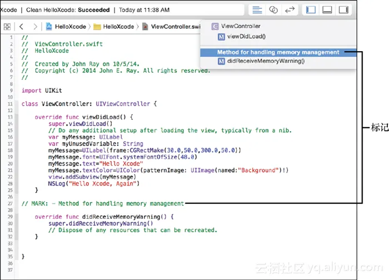The width and height of the screenshot is (389, 280).
Task: Click the MARK comment on line 27
Action: coord(103,204)
